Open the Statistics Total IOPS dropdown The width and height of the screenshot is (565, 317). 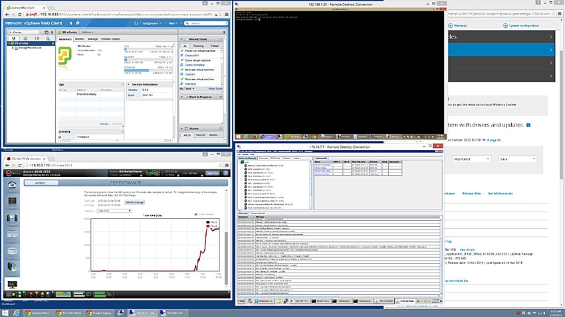point(114,211)
